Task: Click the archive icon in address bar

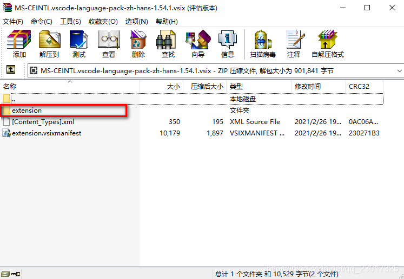Action: 34,70
